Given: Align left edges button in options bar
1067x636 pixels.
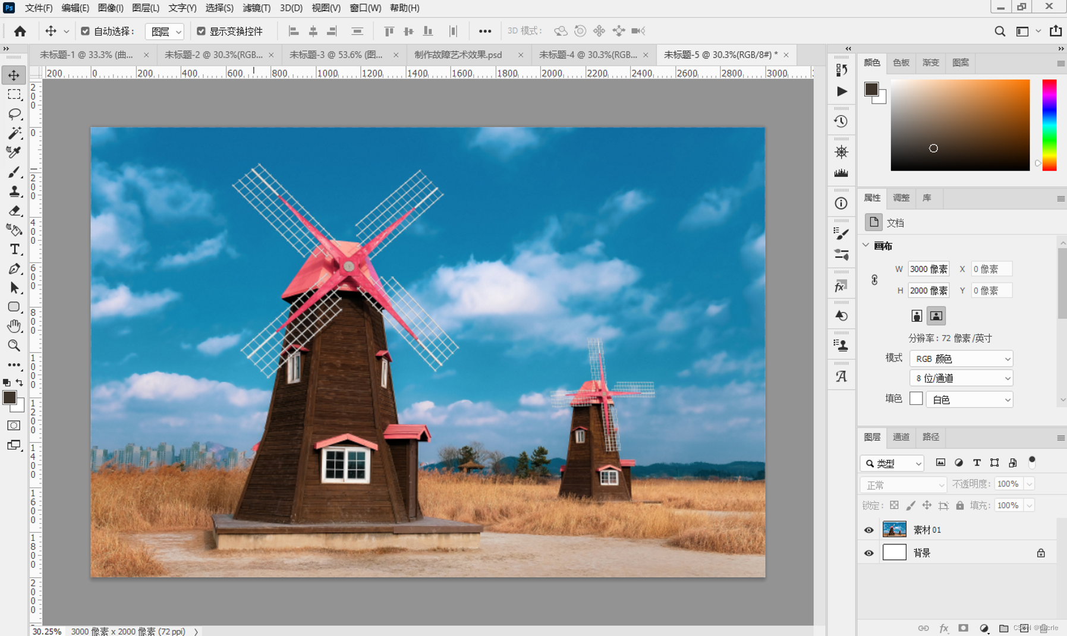Looking at the screenshot, I should (x=294, y=31).
